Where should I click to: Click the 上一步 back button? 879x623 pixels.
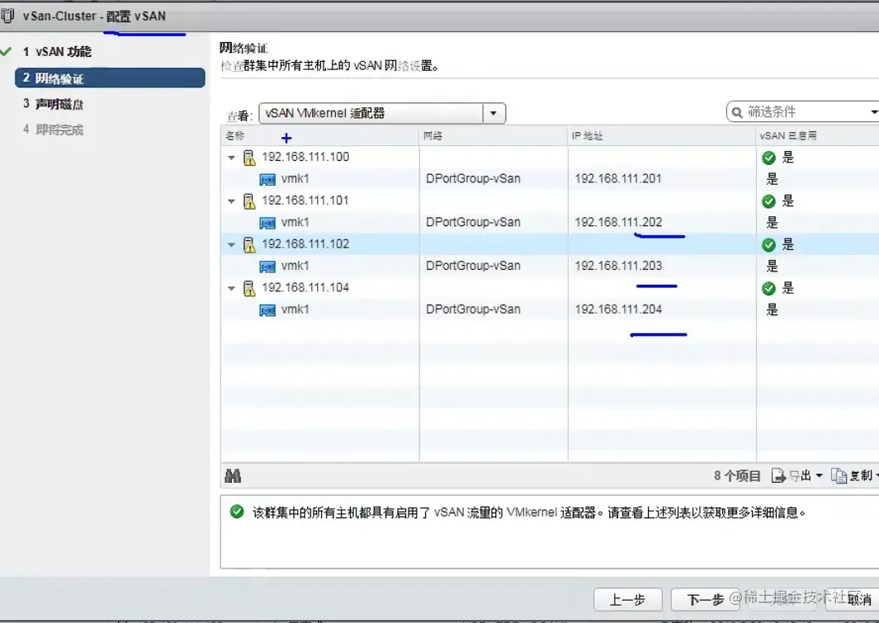[628, 600]
